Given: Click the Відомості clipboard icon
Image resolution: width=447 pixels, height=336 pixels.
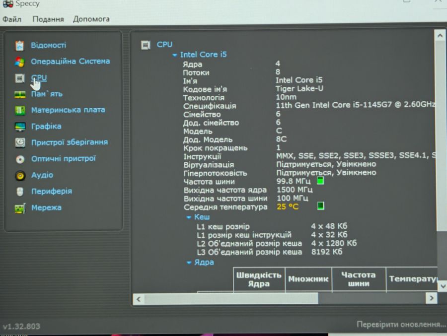Looking at the screenshot, I should 19,46.
